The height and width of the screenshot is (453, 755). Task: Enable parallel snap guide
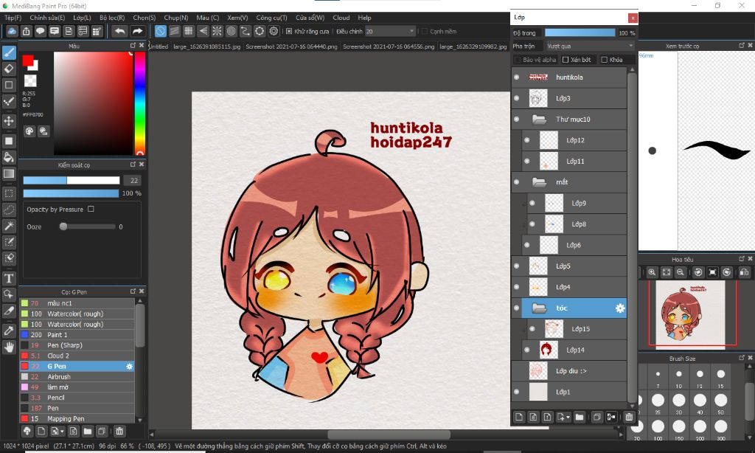coord(174,31)
